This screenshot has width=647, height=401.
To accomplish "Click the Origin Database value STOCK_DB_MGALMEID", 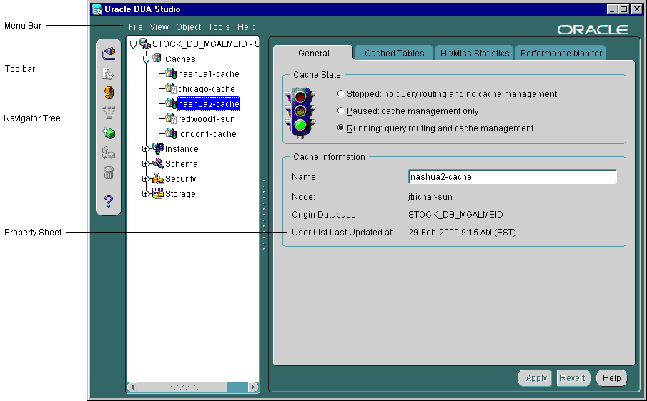I will 455,215.
